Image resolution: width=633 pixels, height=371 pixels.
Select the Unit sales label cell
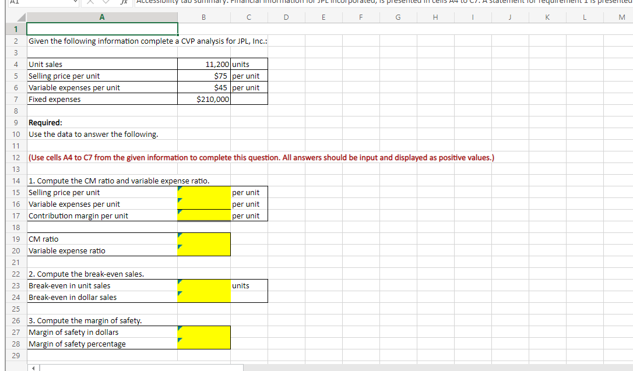coord(101,64)
